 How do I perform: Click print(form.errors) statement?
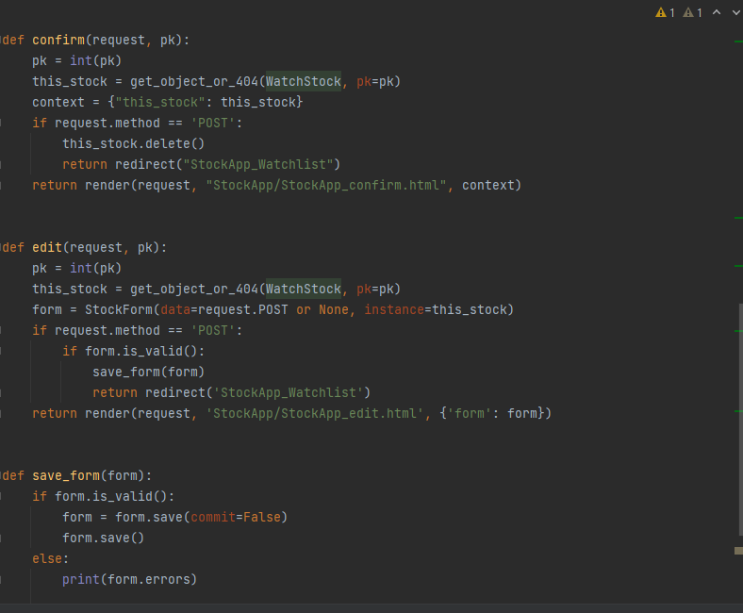coord(129,579)
